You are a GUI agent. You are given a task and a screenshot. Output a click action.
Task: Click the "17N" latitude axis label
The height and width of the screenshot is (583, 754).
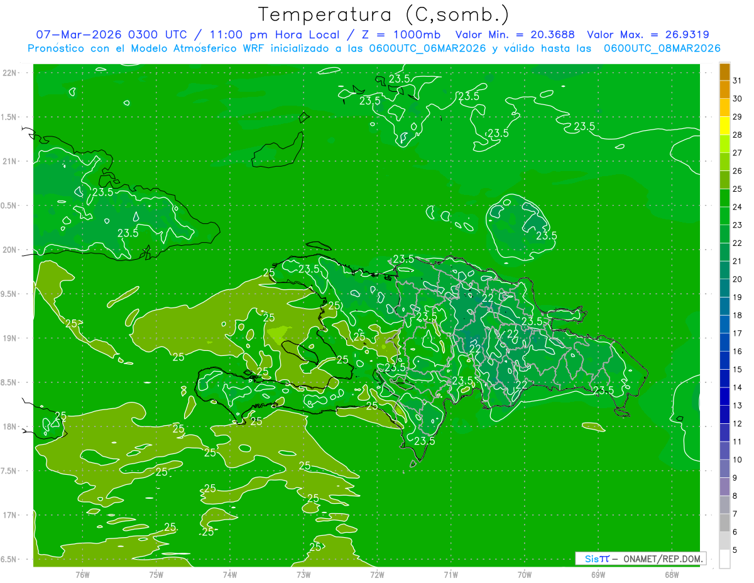coord(9,515)
